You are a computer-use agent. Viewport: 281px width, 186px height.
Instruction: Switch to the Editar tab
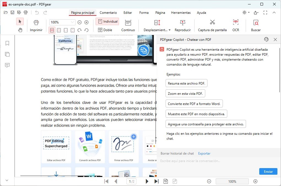point(128,13)
